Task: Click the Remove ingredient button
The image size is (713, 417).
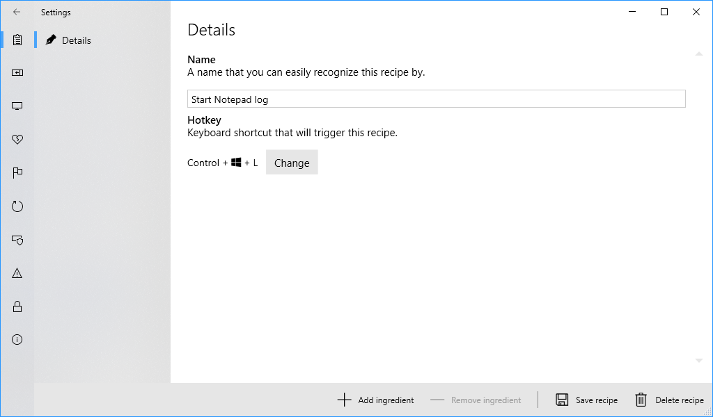Action: [476, 400]
